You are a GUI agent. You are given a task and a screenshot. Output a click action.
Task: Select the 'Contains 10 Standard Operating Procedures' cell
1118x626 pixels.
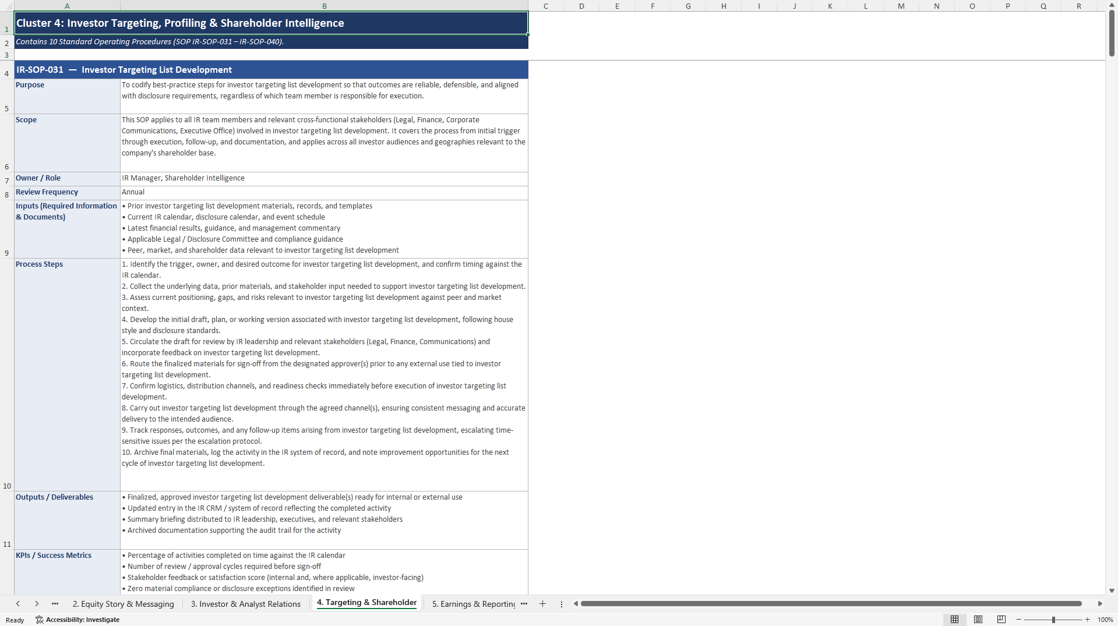tap(271, 42)
